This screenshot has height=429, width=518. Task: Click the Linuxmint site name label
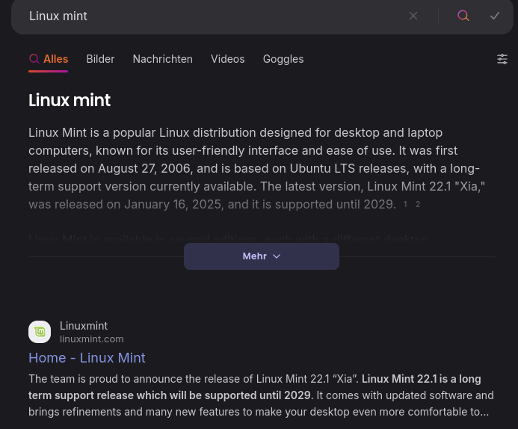point(84,326)
